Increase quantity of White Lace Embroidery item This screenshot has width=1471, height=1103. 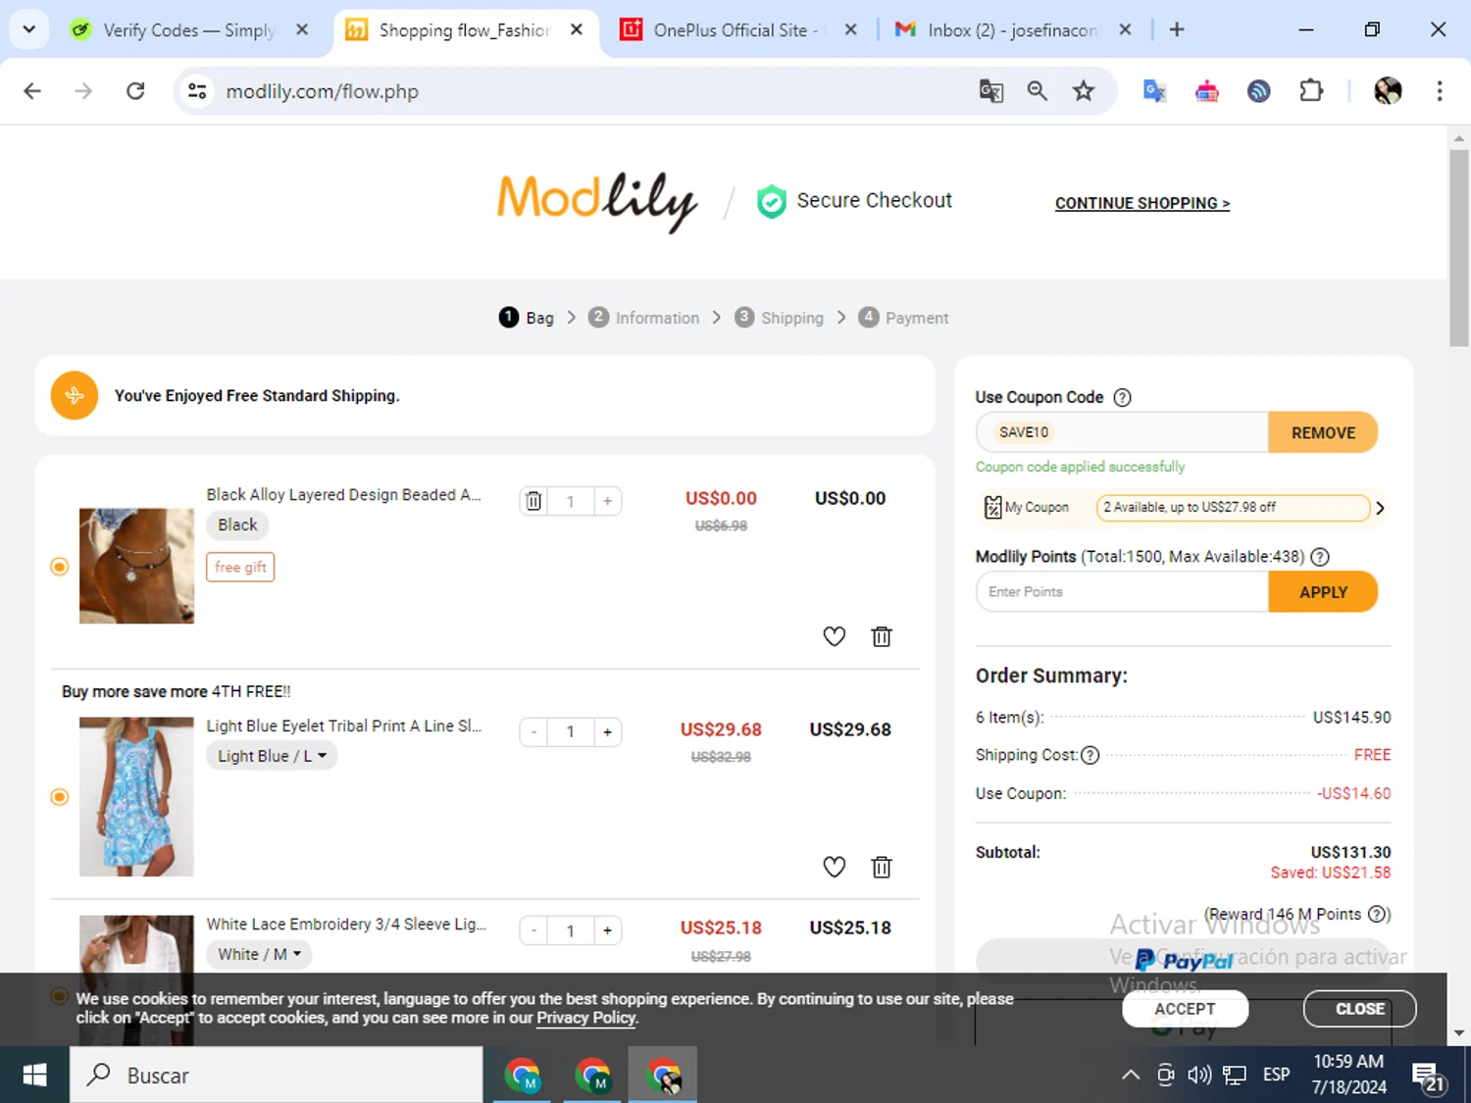pos(608,930)
